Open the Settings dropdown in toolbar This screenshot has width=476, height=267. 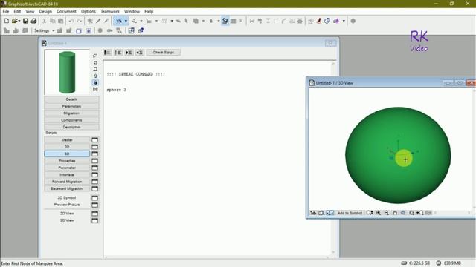(53, 30)
